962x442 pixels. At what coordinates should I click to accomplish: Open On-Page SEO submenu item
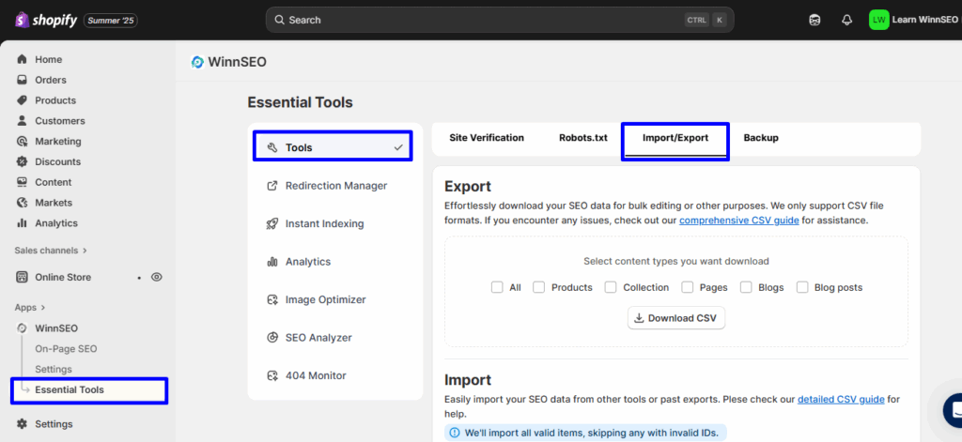tap(66, 349)
